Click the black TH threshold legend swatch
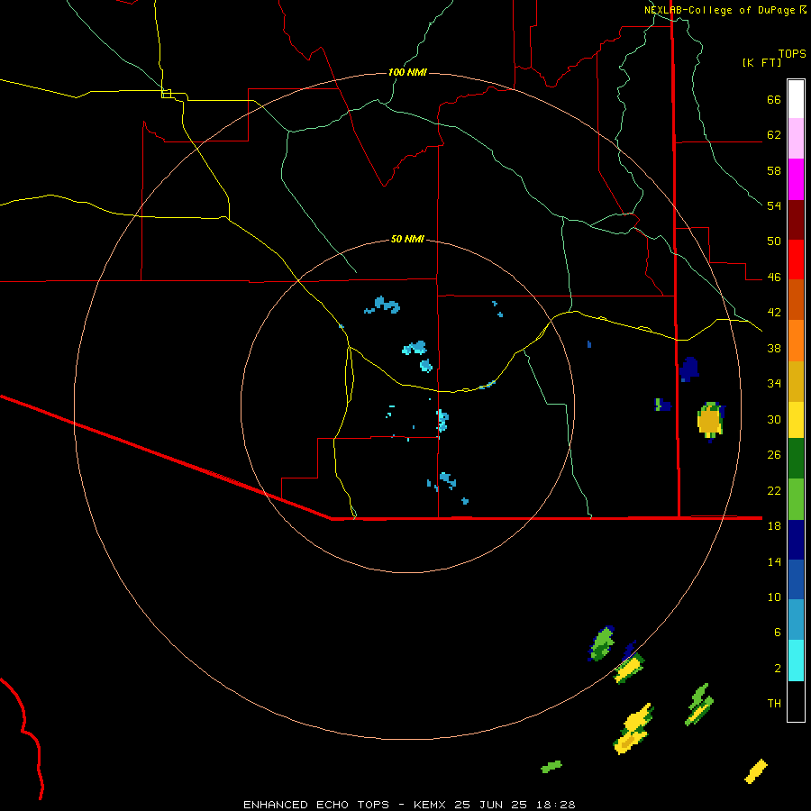 click(x=796, y=701)
